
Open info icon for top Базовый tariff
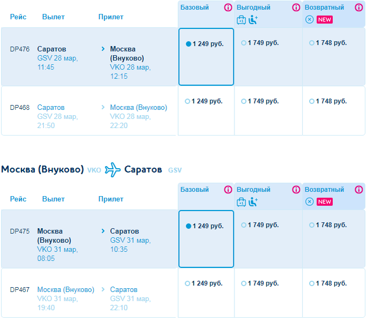tap(228, 8)
